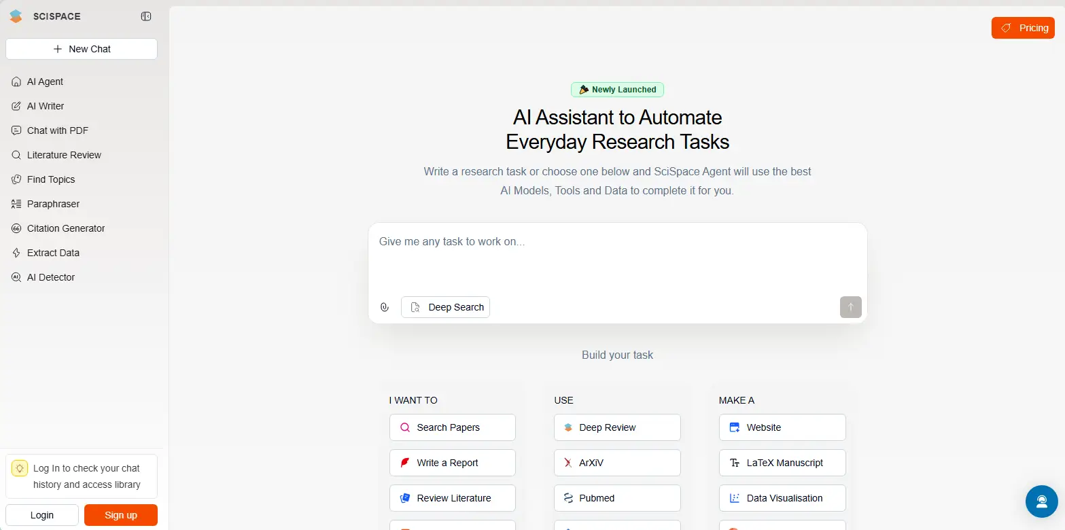The image size is (1065, 530).
Task: Click the lightbulb tip icon
Action: click(x=20, y=468)
